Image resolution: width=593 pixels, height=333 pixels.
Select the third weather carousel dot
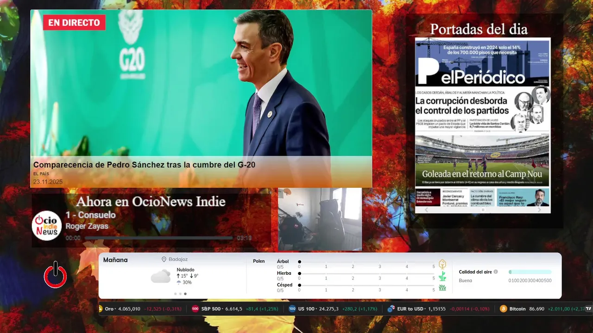coord(185,294)
